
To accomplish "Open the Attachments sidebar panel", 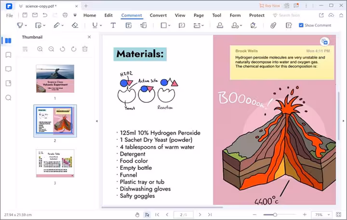I will (x=8, y=83).
